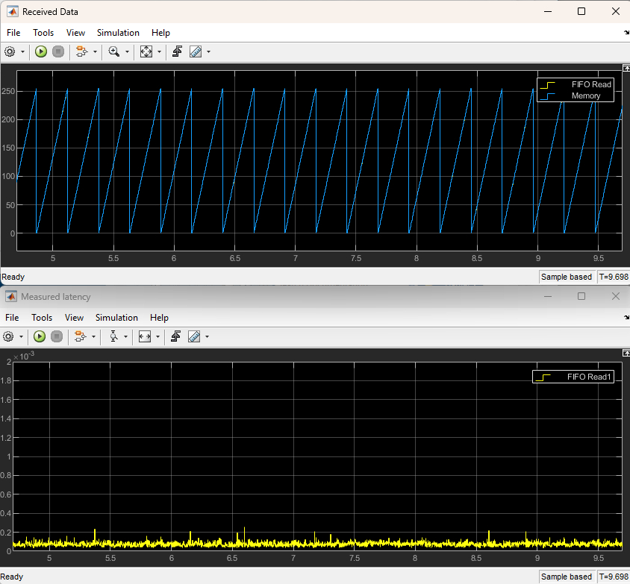Image resolution: width=630 pixels, height=584 pixels.
Task: Close the Measured latency window
Action: coord(616,296)
